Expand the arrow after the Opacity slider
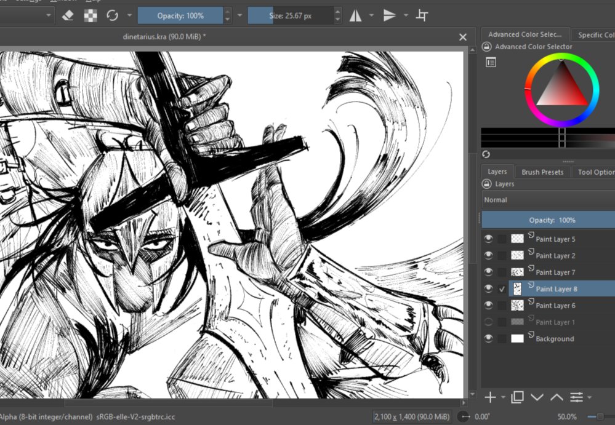 239,15
